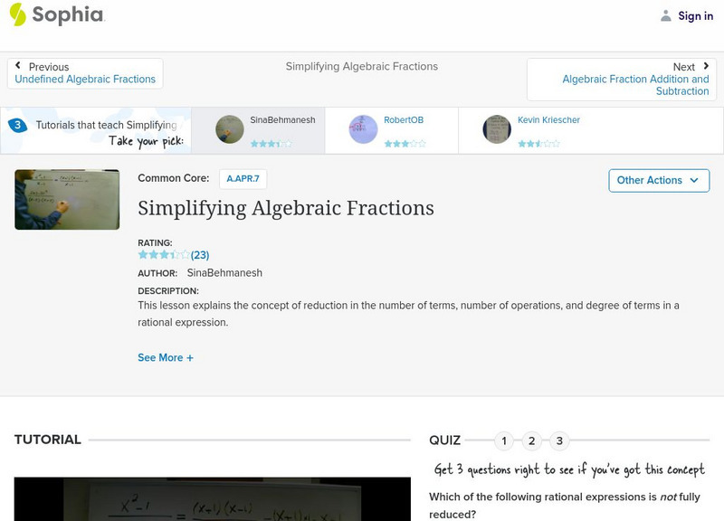Open RobertOB's profile avatar
Screen dimensions: 724x521
[363, 128]
